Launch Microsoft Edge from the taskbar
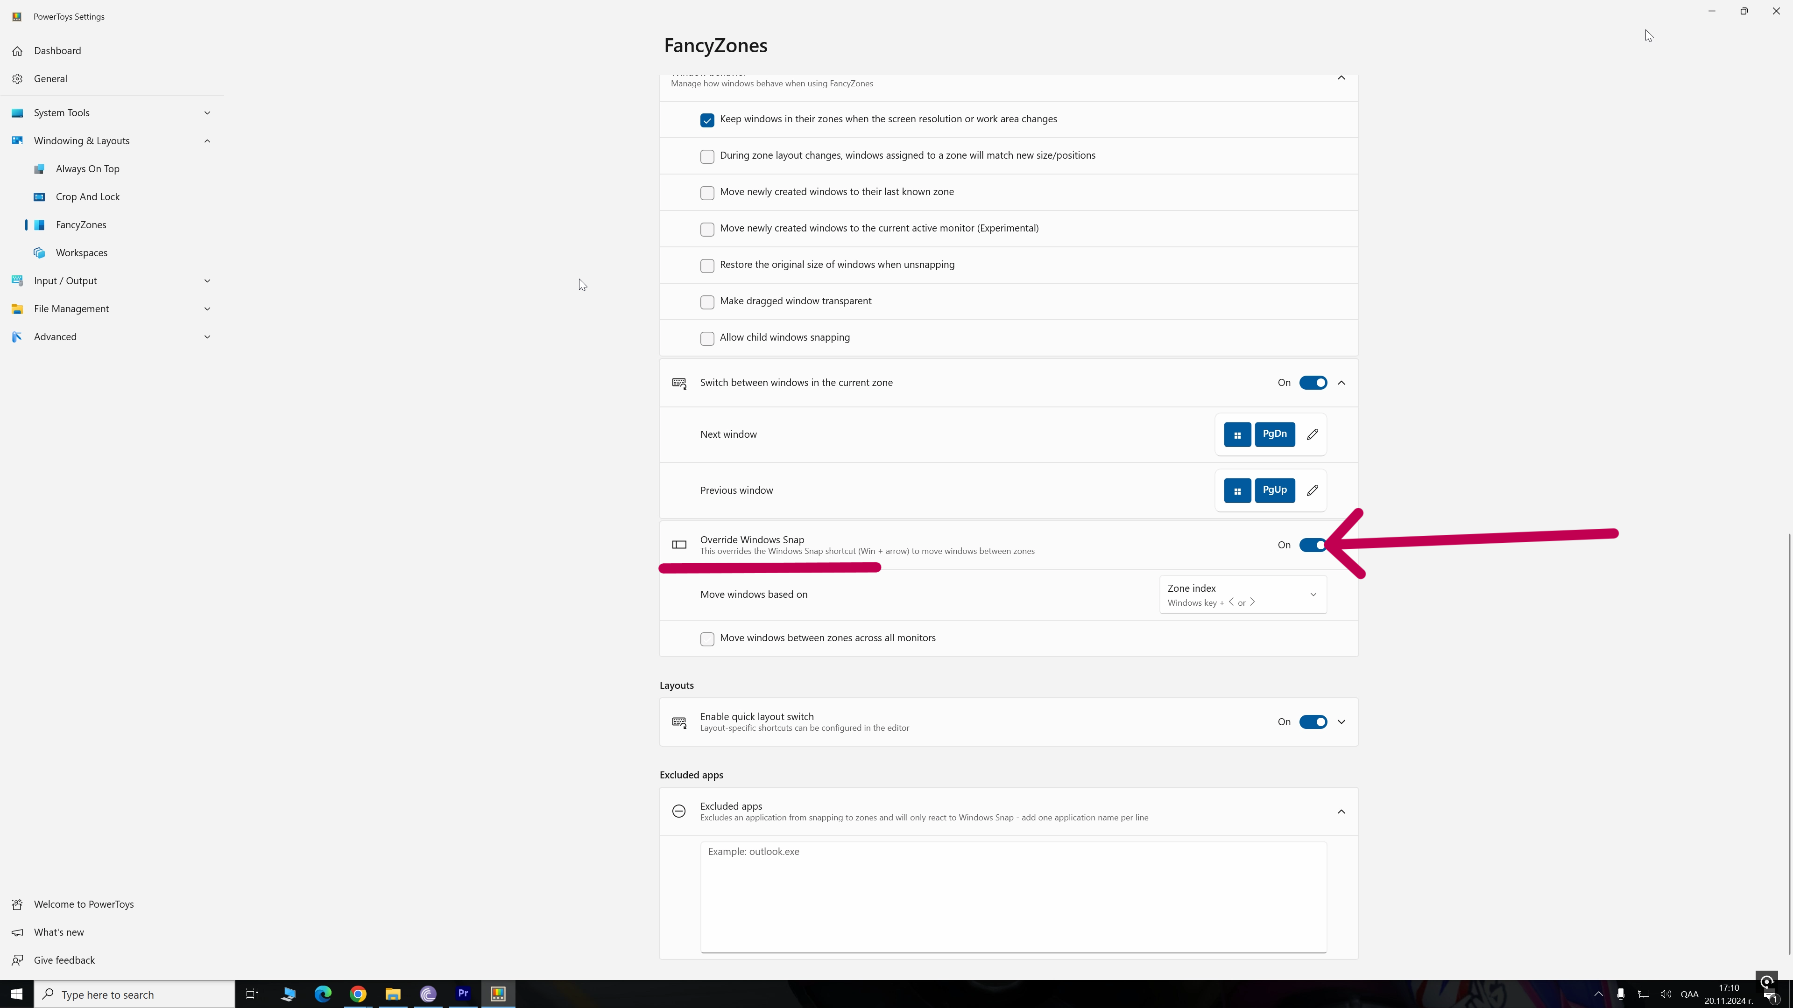The image size is (1793, 1008). (x=323, y=994)
